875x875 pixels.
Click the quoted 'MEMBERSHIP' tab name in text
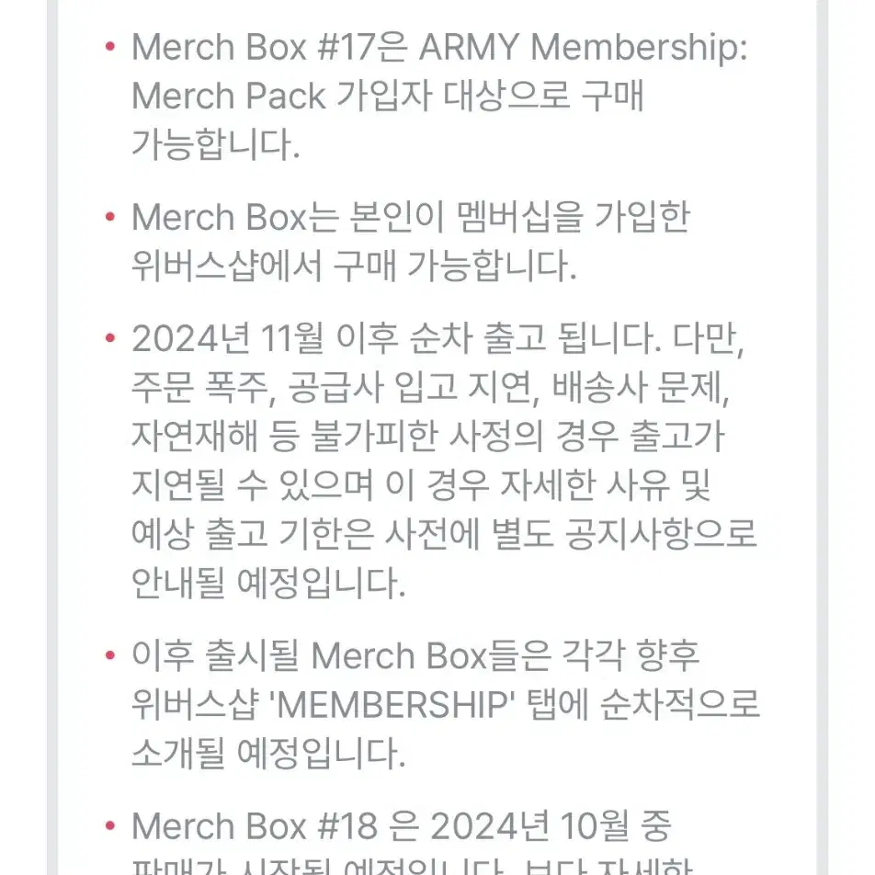pyautogui.click(x=392, y=704)
